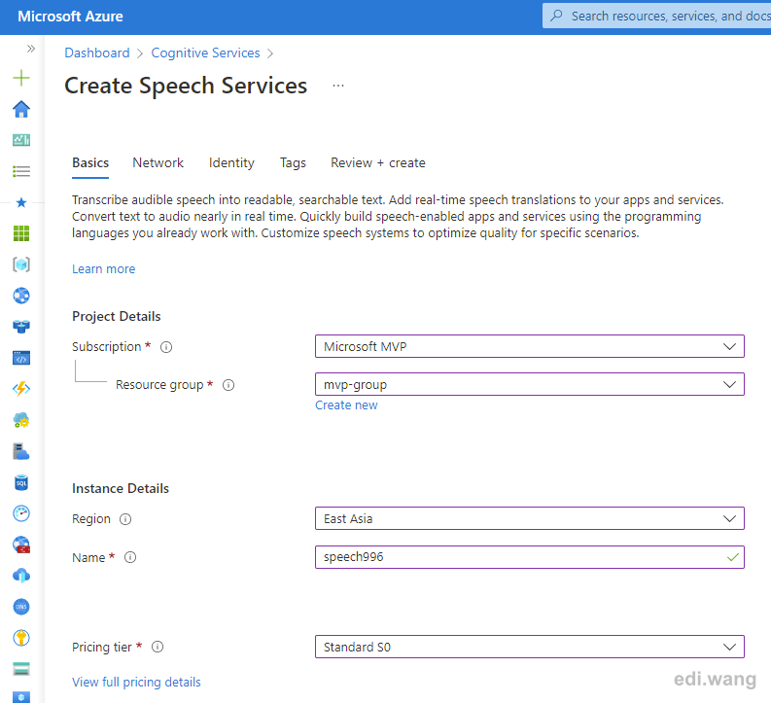Click the Cognitive Services breadcrumb link
This screenshot has height=703, width=771.
(x=205, y=53)
